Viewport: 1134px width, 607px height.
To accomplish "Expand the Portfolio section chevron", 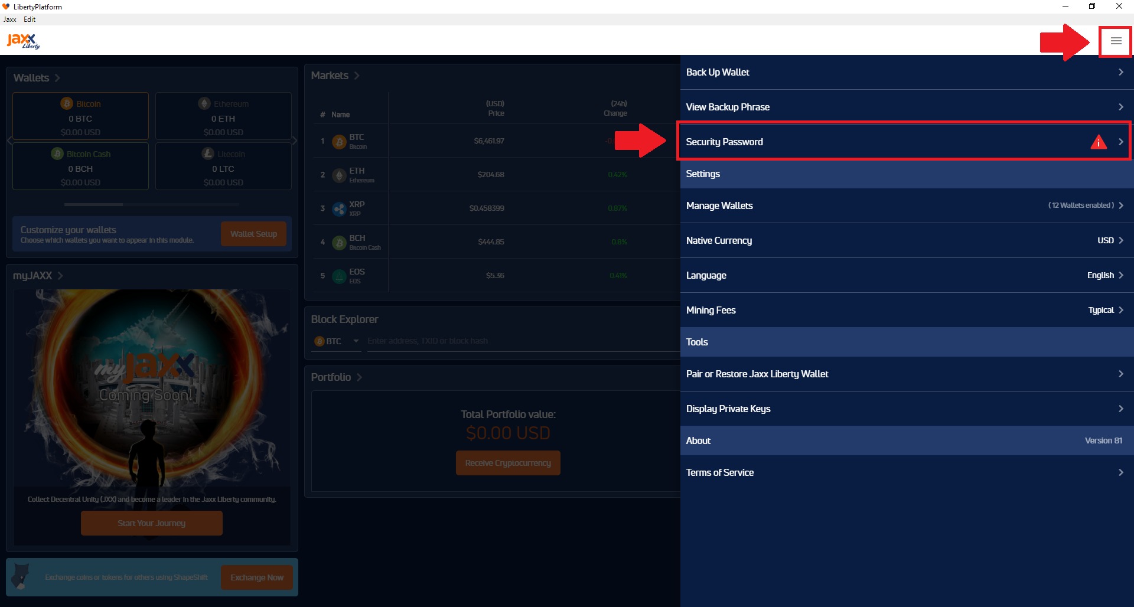I will 359,377.
